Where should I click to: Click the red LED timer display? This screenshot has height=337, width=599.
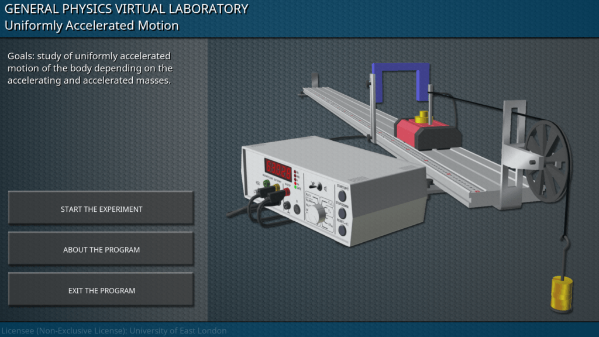click(278, 170)
